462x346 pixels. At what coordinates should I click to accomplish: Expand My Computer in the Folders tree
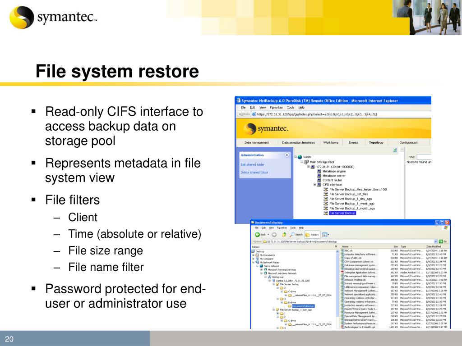(x=253, y=259)
